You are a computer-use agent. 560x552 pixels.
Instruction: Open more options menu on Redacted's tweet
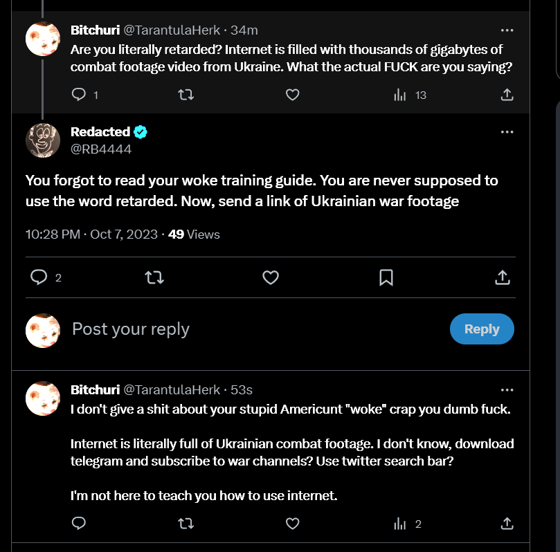tap(507, 132)
